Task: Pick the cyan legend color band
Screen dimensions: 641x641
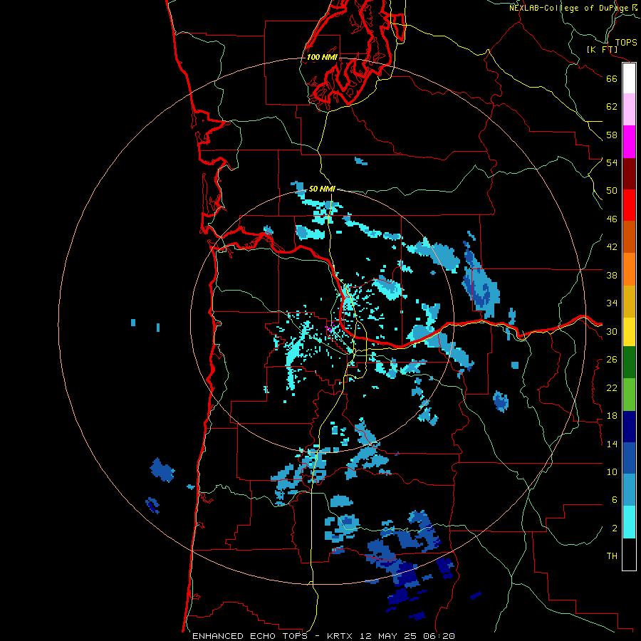Action: pos(629,522)
